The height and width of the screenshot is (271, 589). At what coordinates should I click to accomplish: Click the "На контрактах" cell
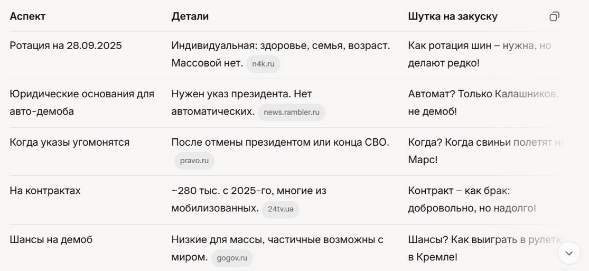pyautogui.click(x=45, y=191)
